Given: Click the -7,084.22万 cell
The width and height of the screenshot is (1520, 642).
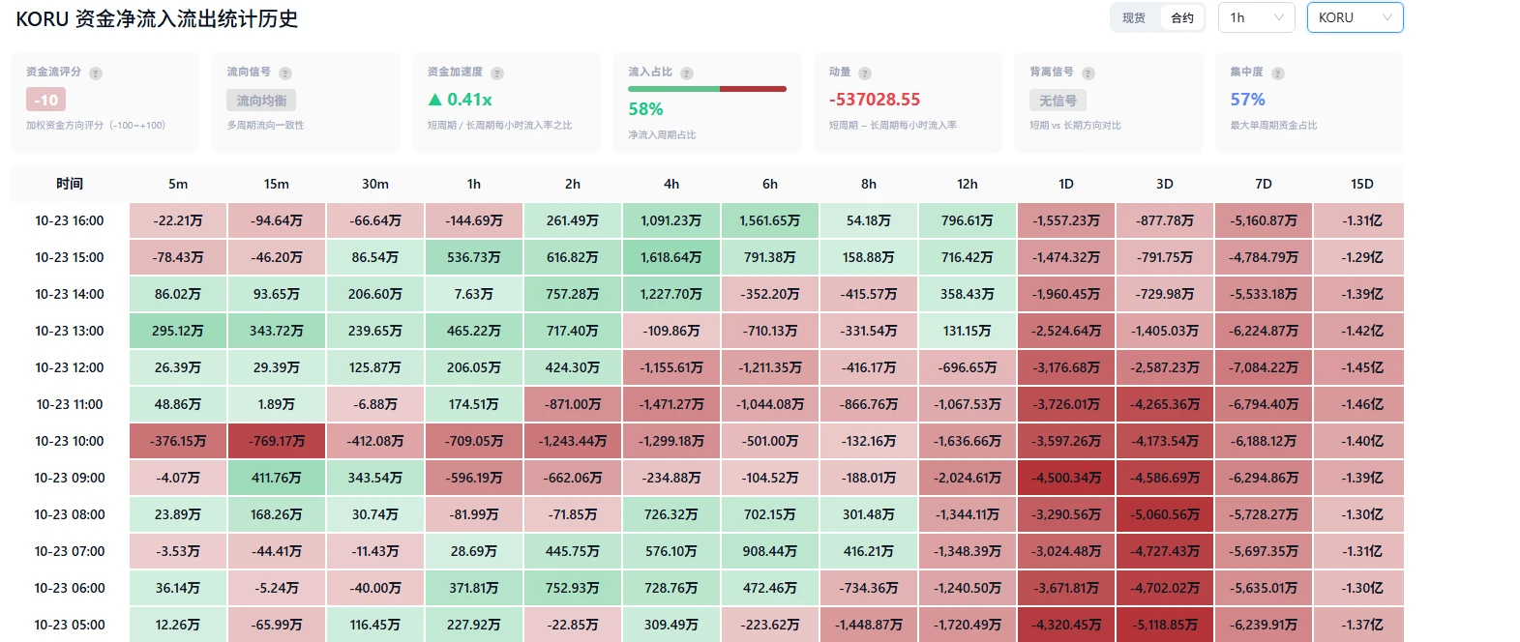Looking at the screenshot, I should (1264, 367).
